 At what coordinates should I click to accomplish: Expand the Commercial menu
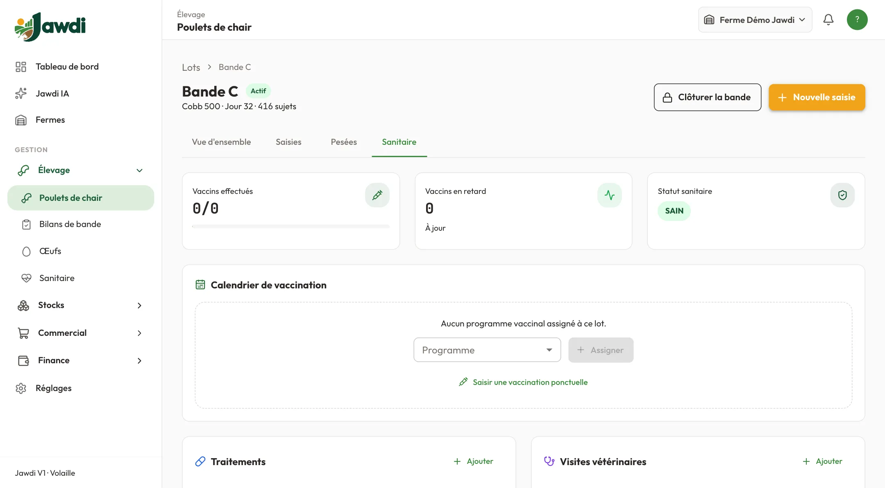81,333
